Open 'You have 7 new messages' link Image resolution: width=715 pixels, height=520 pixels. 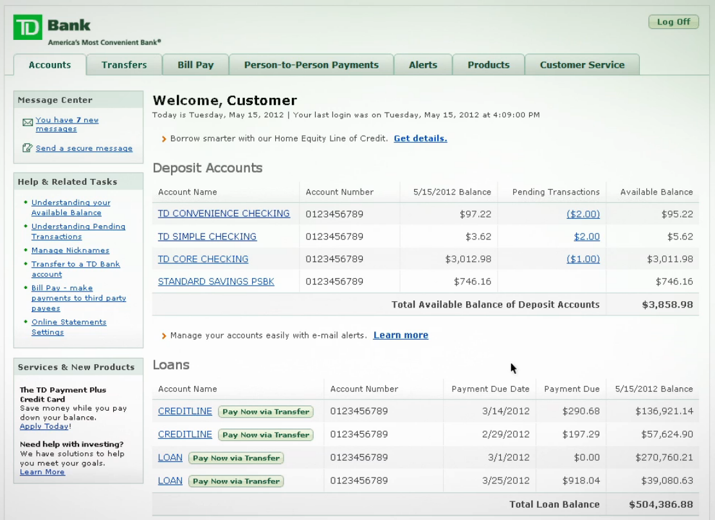(x=67, y=124)
